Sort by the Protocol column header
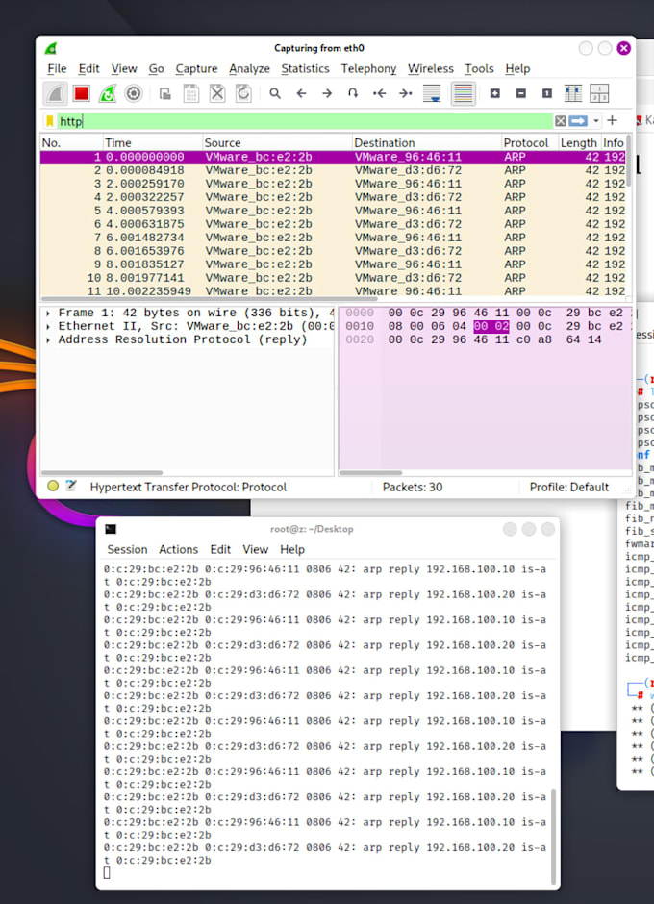 tap(529, 142)
